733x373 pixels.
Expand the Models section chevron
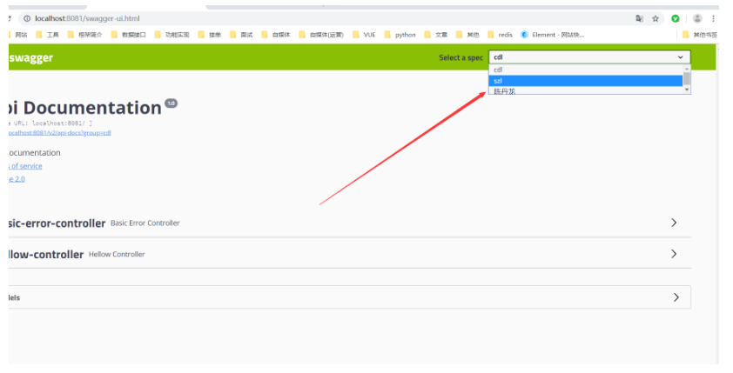pos(676,297)
